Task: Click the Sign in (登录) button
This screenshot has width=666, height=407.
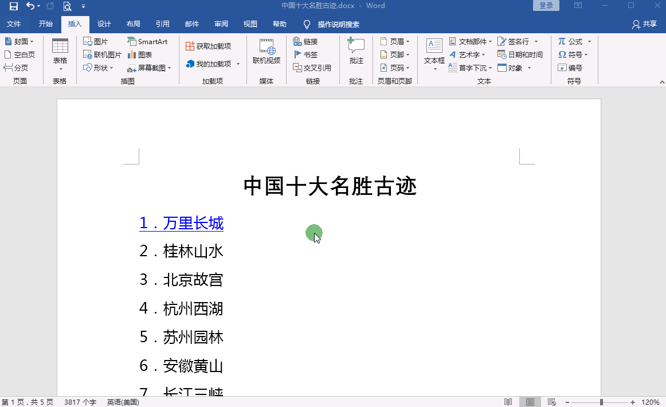Action: pos(546,6)
